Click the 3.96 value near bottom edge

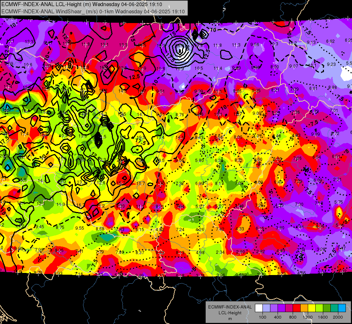pos(221,275)
